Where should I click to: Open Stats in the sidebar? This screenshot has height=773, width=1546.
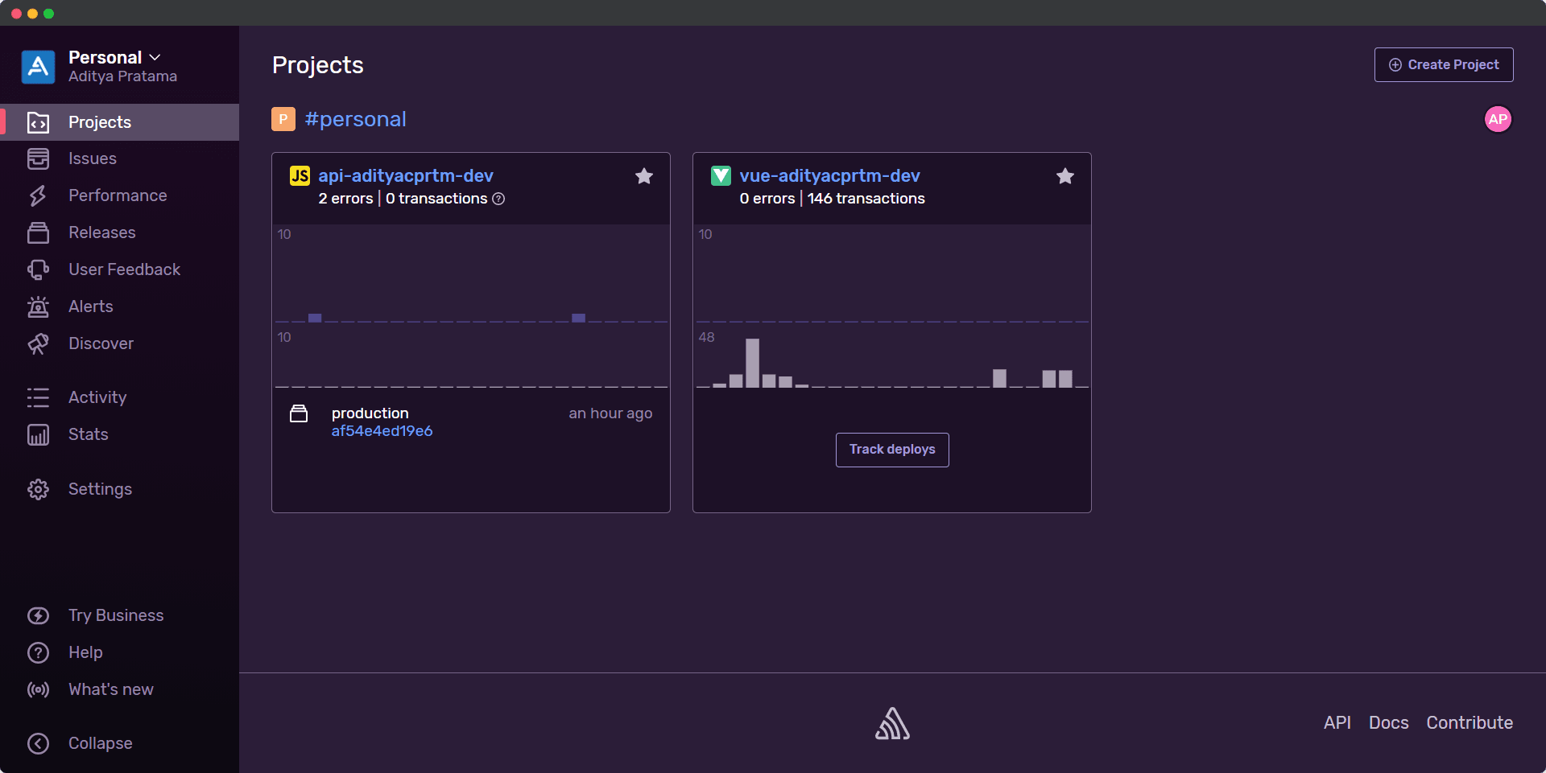(119, 434)
